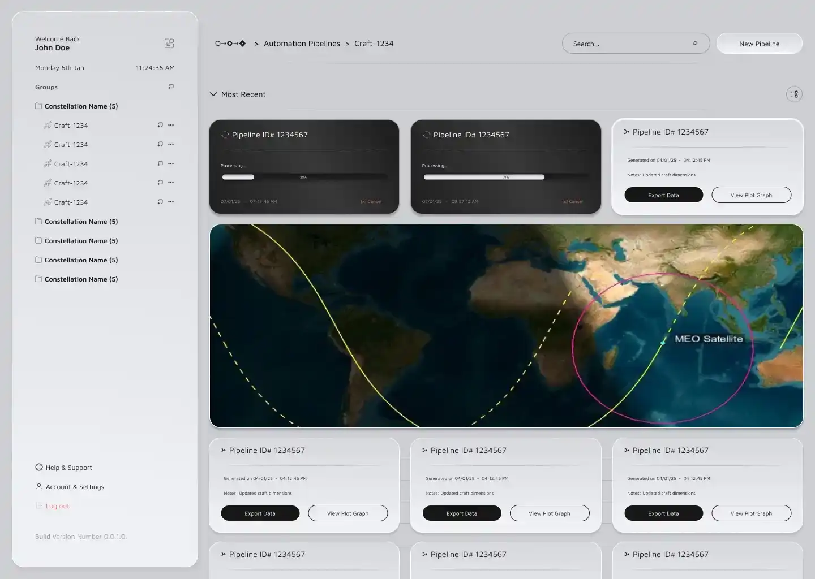Click the satellite orbit map preview
This screenshot has height=579, width=815.
pyautogui.click(x=506, y=326)
